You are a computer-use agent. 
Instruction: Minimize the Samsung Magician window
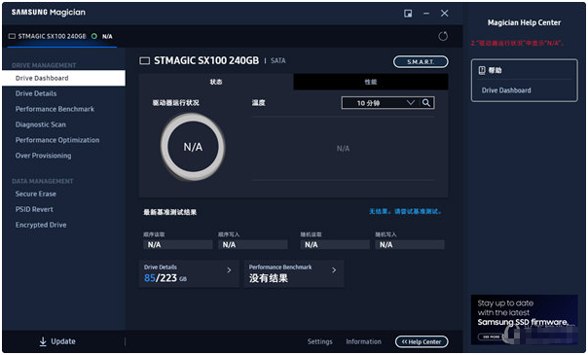[426, 14]
